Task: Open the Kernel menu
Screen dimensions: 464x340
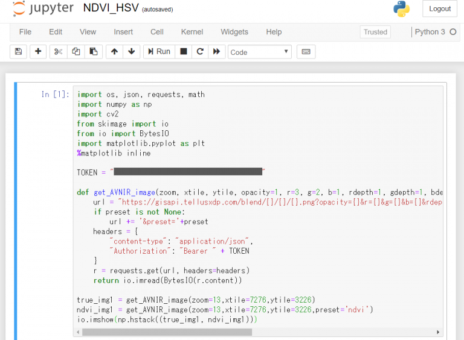Action: (192, 32)
